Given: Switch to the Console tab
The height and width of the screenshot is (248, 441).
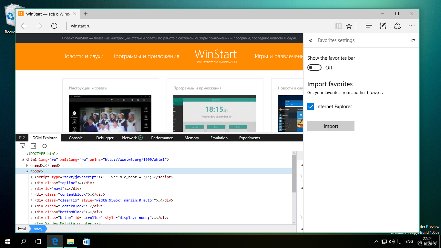Looking at the screenshot, I should (x=76, y=138).
